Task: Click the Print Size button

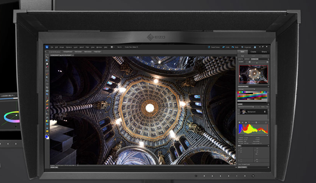Action: (x=97, y=52)
